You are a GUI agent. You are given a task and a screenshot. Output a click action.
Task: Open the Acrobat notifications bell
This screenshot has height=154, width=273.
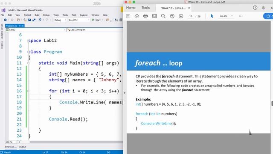click(264, 8)
